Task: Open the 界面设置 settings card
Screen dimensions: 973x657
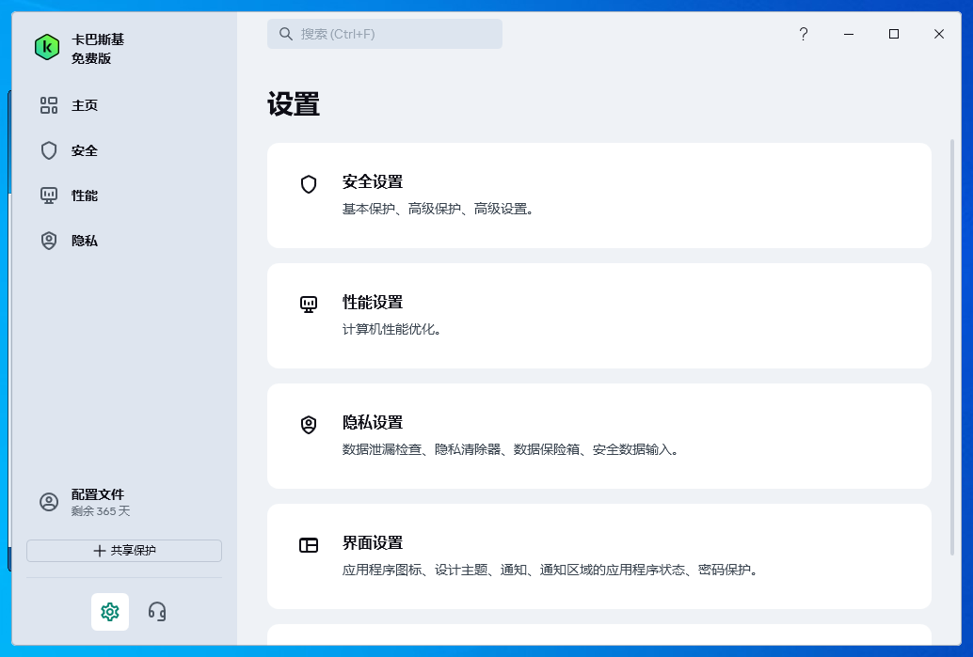Action: click(598, 555)
